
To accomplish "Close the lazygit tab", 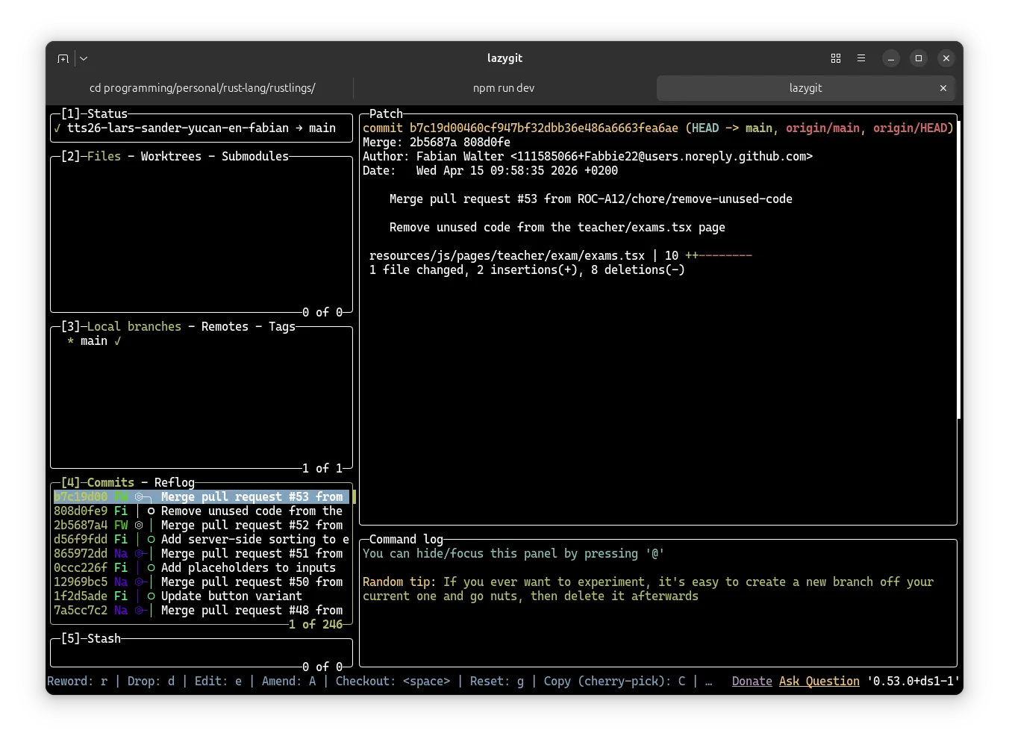I will click(943, 88).
